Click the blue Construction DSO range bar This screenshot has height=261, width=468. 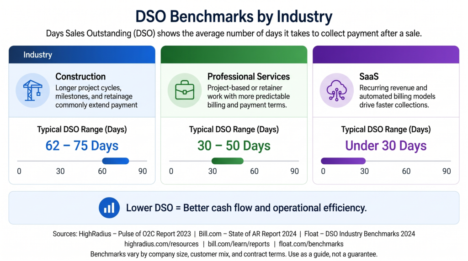pyautogui.click(x=116, y=161)
